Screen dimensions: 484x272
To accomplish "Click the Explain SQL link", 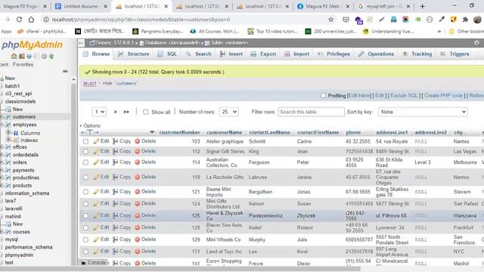I will [x=404, y=96].
